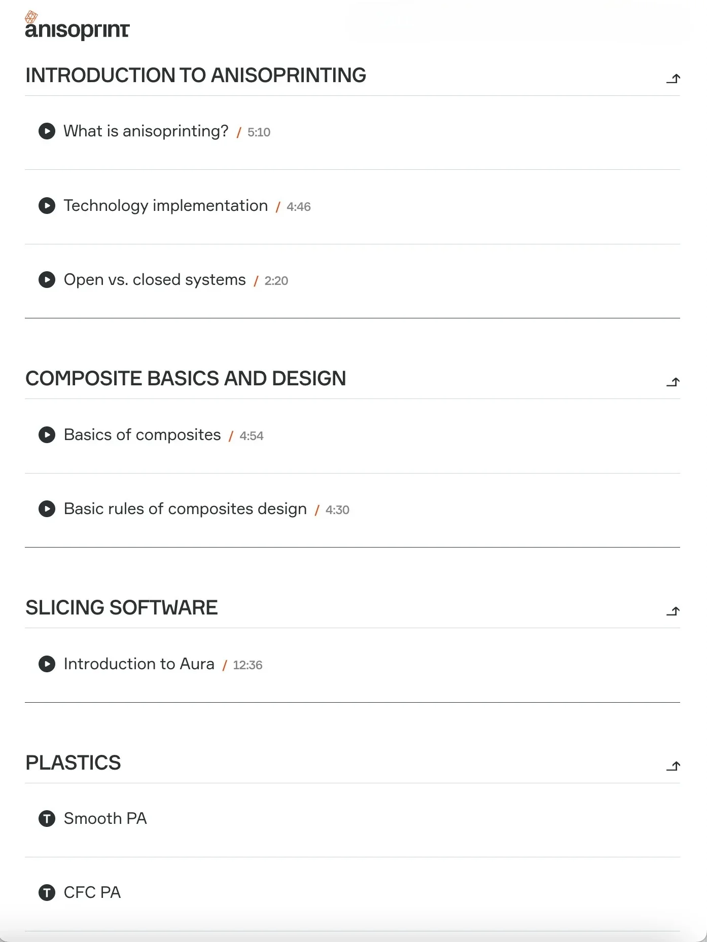Click the play icon for "What is anisoprinting?"
This screenshot has width=707, height=942.
click(x=47, y=132)
